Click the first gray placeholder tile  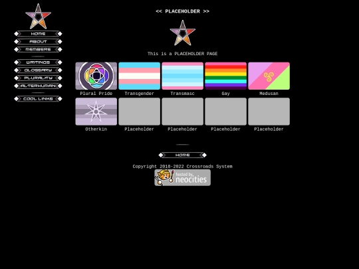pyautogui.click(x=139, y=112)
